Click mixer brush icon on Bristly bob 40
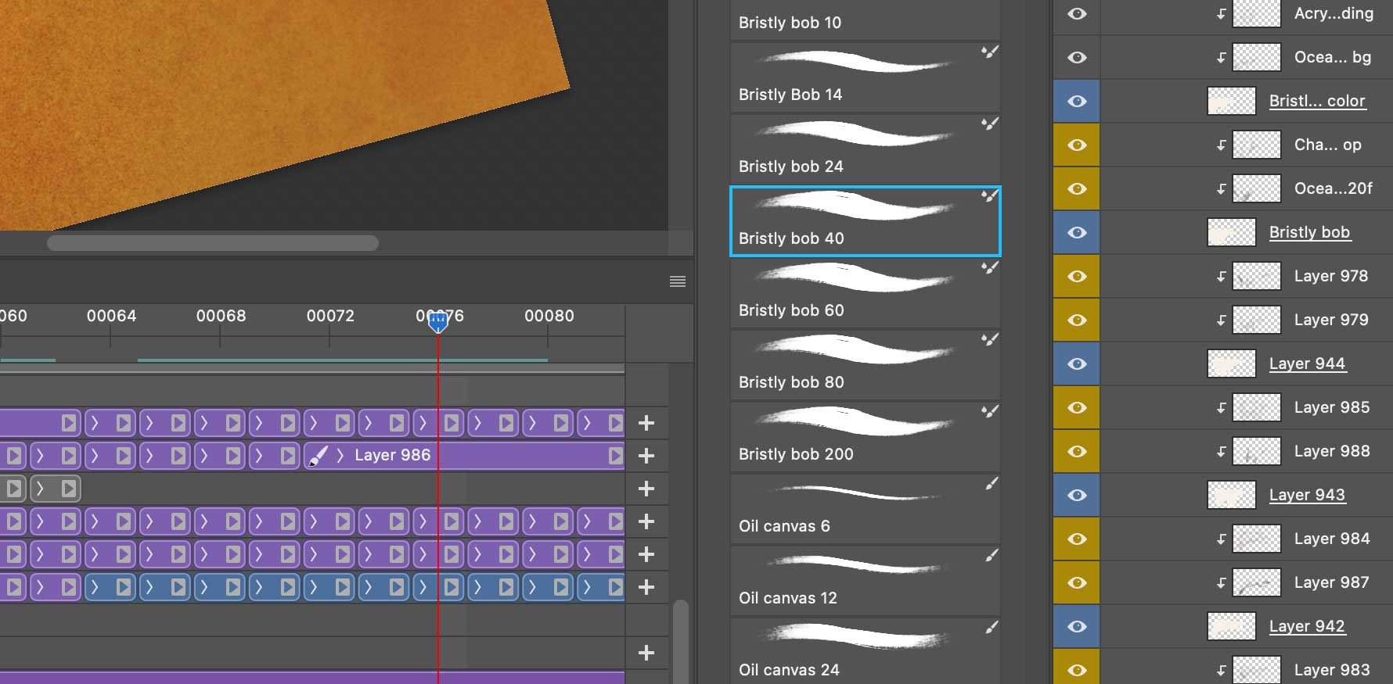The image size is (1393, 684). tap(990, 196)
